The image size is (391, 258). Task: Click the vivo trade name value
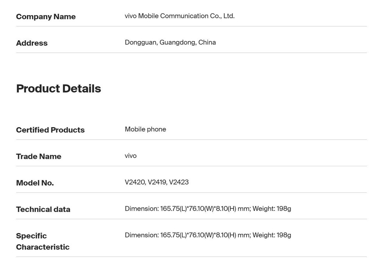131,156
